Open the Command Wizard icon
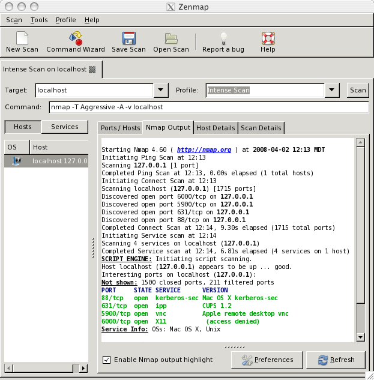 click(76, 38)
